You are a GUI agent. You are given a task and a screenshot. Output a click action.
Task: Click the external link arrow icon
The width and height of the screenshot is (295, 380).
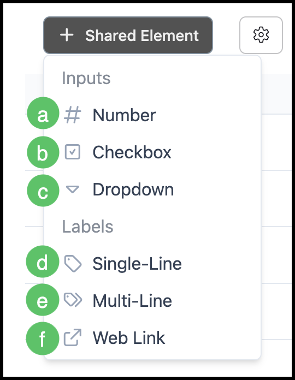pos(73,337)
